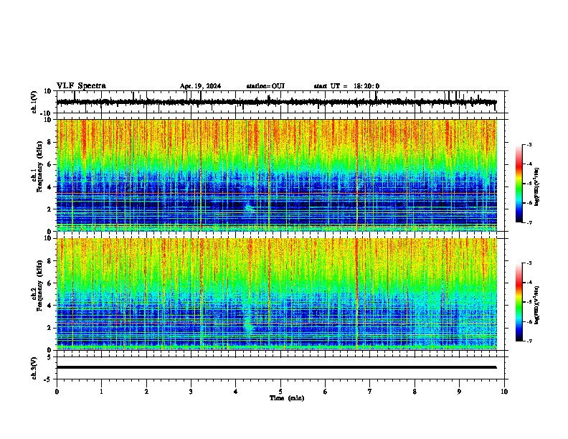Click the "-7" label on ch.1 color bar
Screen dimensions: 568x439
tap(529, 222)
